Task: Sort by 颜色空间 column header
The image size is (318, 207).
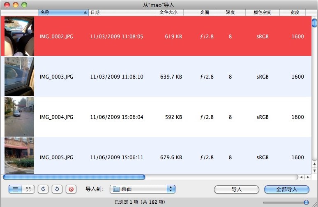Action: (263, 12)
